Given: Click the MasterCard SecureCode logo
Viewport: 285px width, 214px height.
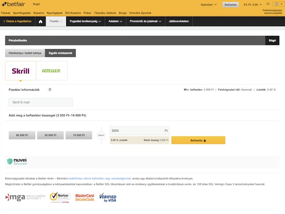Looking at the screenshot, I should pyautogui.click(x=85, y=197).
